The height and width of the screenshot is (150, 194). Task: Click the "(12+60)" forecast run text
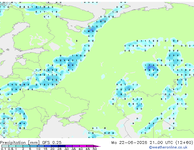click(x=184, y=143)
